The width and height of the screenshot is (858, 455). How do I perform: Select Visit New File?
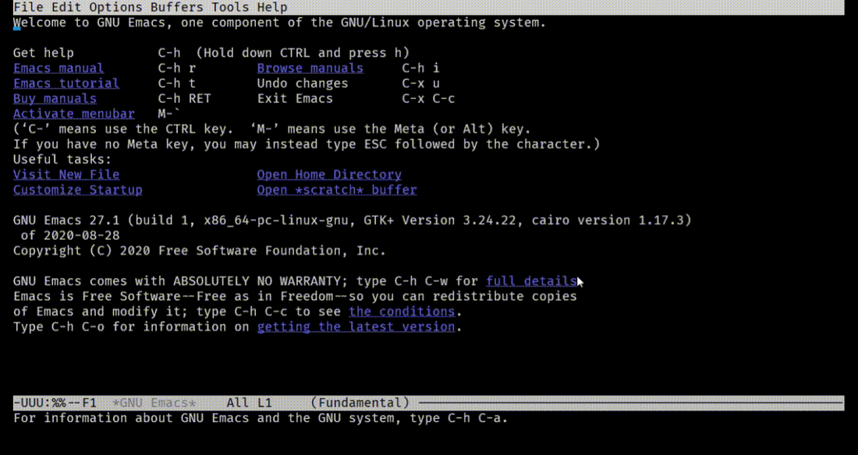click(x=66, y=174)
